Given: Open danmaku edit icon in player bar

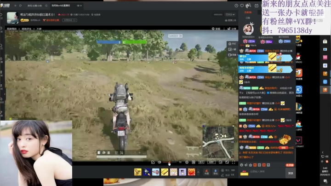Looking at the screenshot, I should point(153,162).
